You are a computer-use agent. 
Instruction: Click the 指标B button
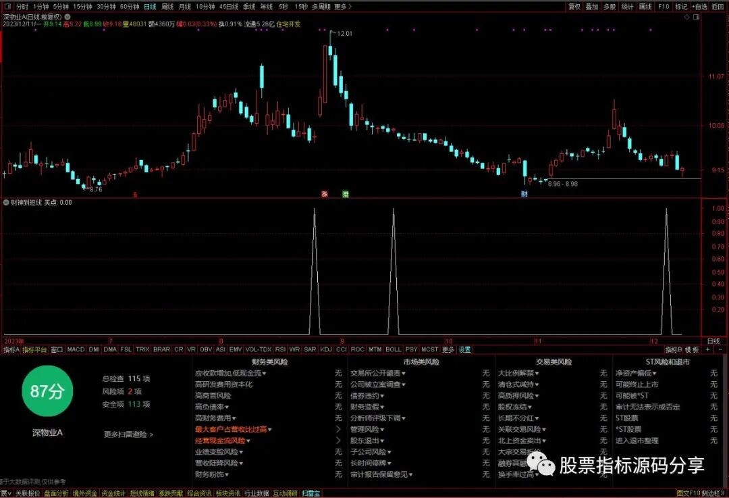coord(674,349)
